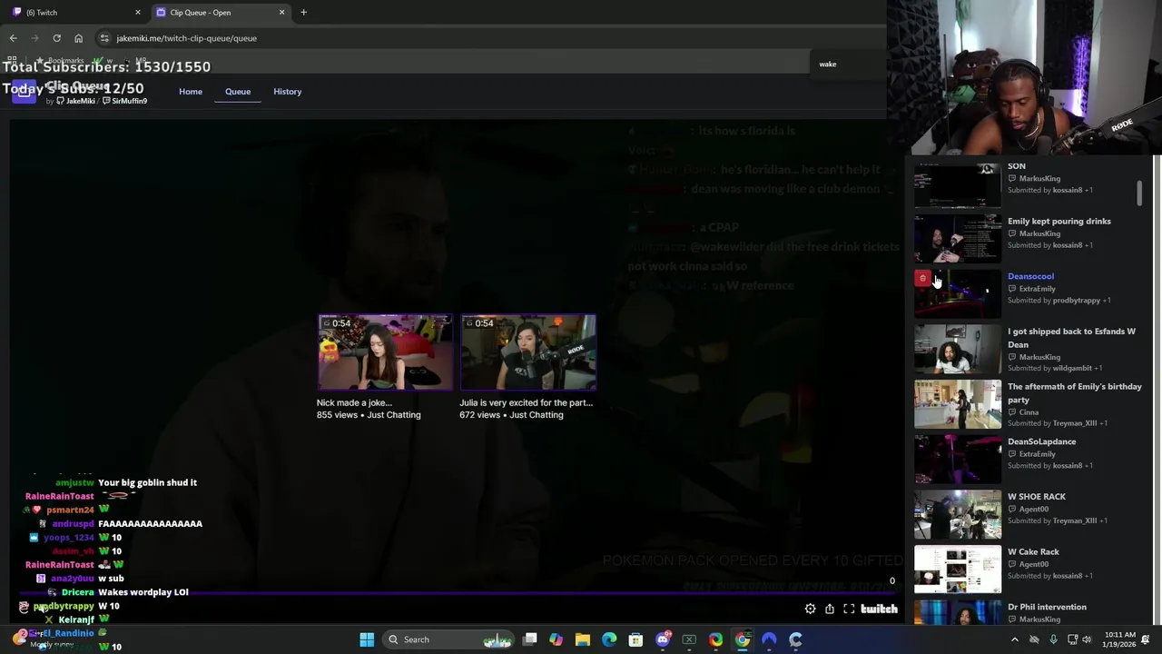Delete the Deansocool clip with trash icon
Viewport: 1162px width, 654px height.
coord(923,279)
